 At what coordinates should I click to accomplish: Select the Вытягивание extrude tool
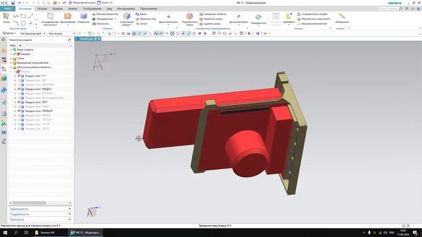[x=68, y=18]
